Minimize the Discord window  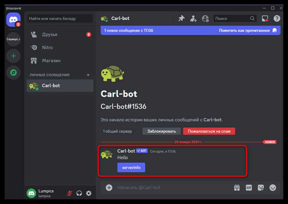point(264,8)
